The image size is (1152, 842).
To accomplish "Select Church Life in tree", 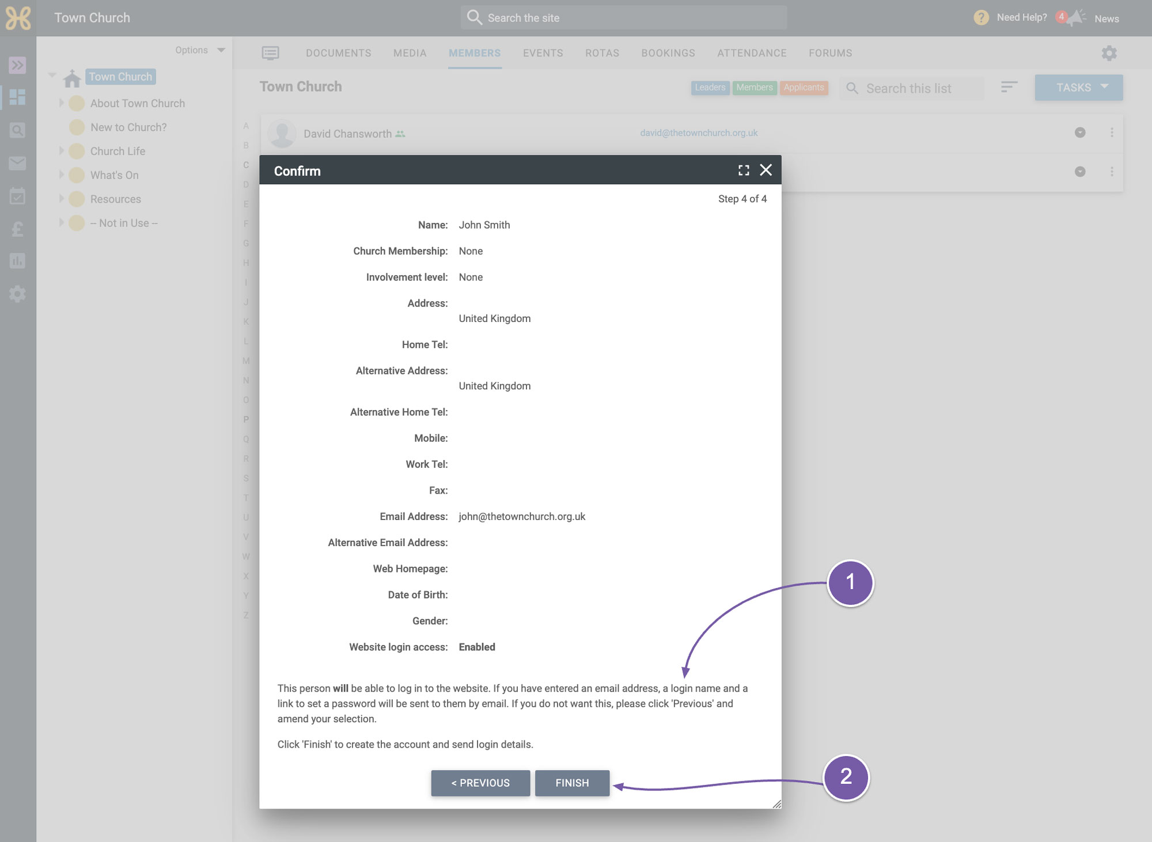I will tap(118, 151).
